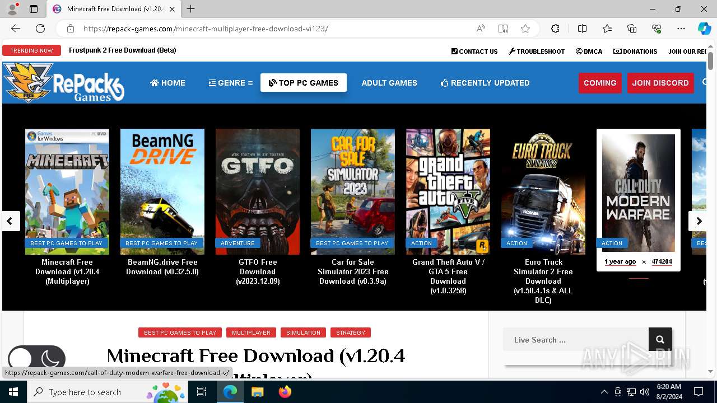Select MULTIPLAYER category tag
This screenshot has width=717, height=403.
coord(251,332)
